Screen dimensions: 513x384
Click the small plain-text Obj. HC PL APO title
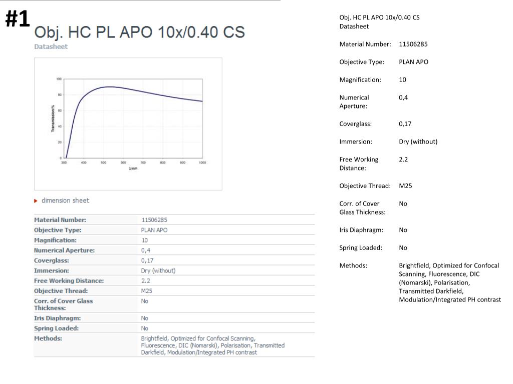(380, 17)
